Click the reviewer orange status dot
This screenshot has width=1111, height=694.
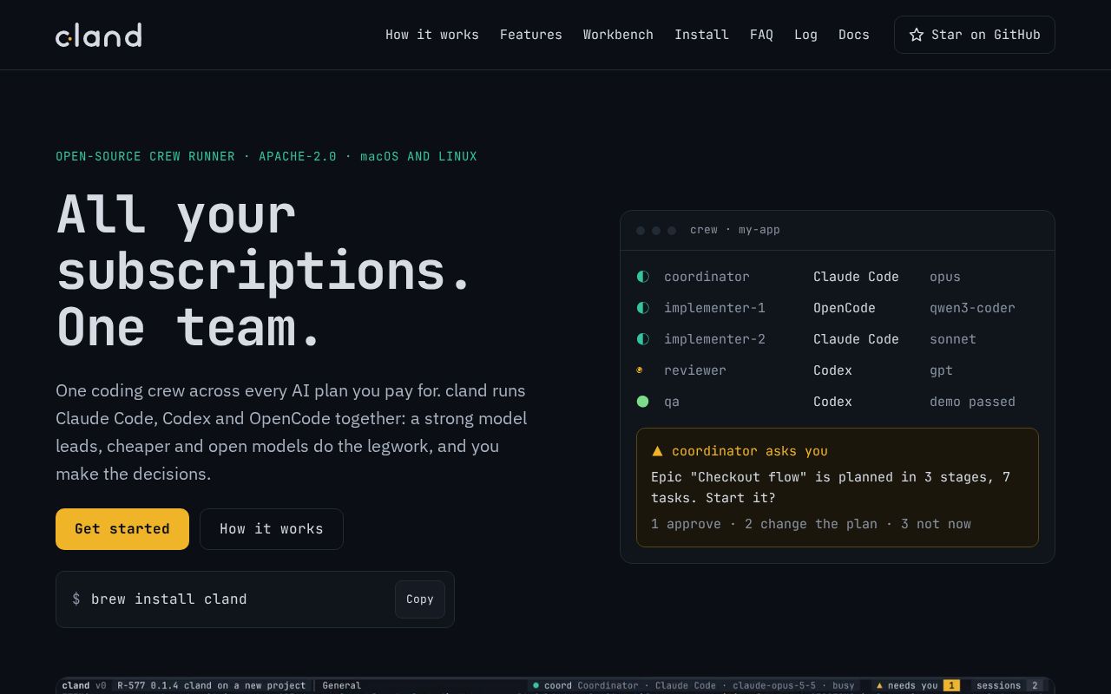coord(640,370)
